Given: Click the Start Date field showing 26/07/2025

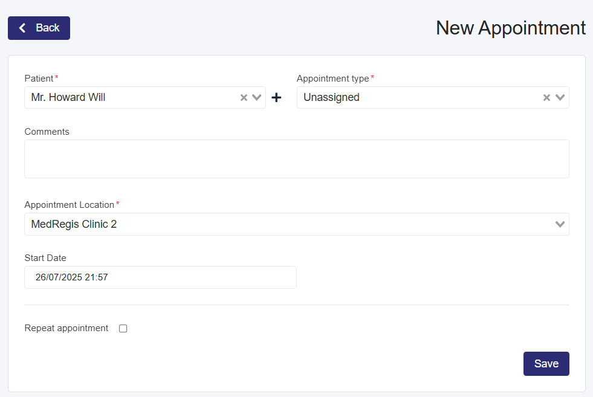Looking at the screenshot, I should 160,277.
